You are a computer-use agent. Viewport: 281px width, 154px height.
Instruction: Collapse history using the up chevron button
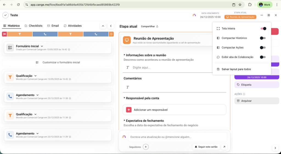(x=103, y=26)
